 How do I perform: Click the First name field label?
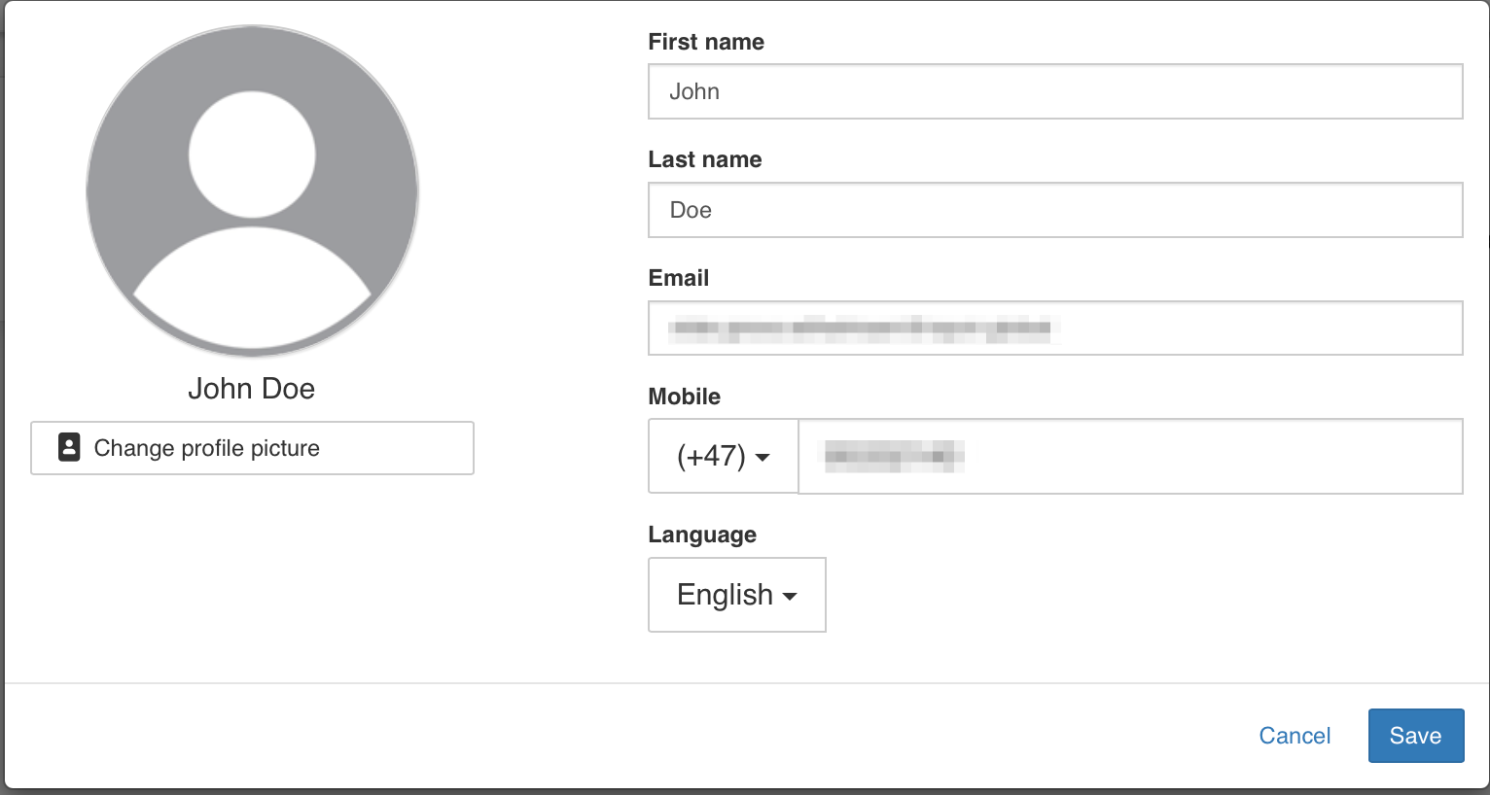(x=706, y=42)
